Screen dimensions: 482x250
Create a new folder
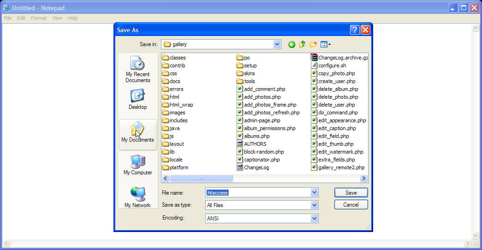pyautogui.click(x=313, y=45)
